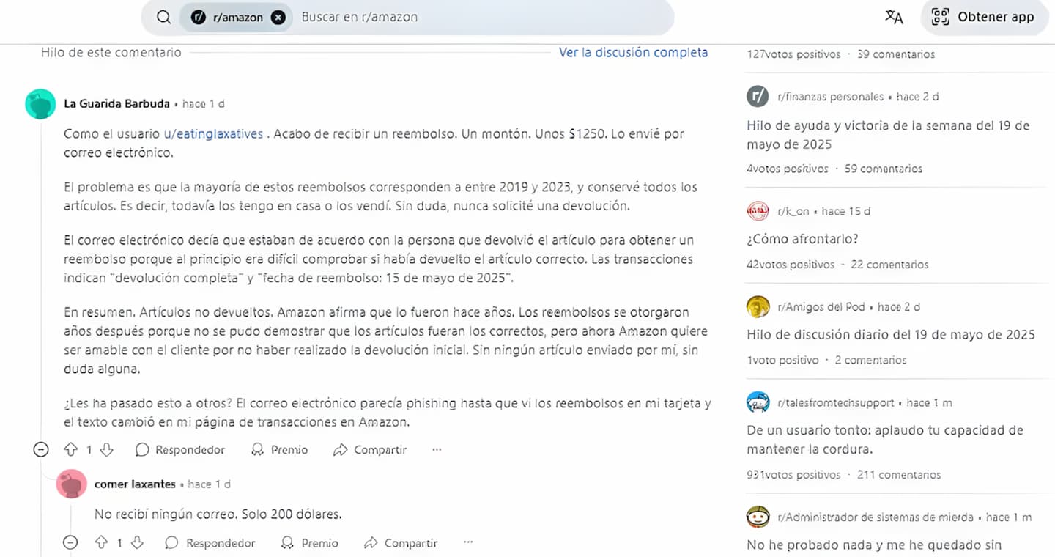Give Premio to La Guarida Barbuda's comment

point(279,450)
